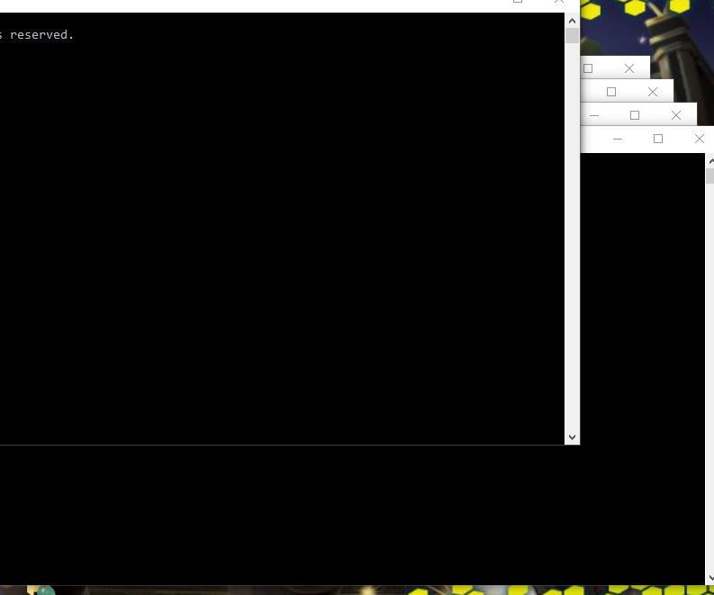Minimize the third-rearmost cascaded window

[593, 115]
